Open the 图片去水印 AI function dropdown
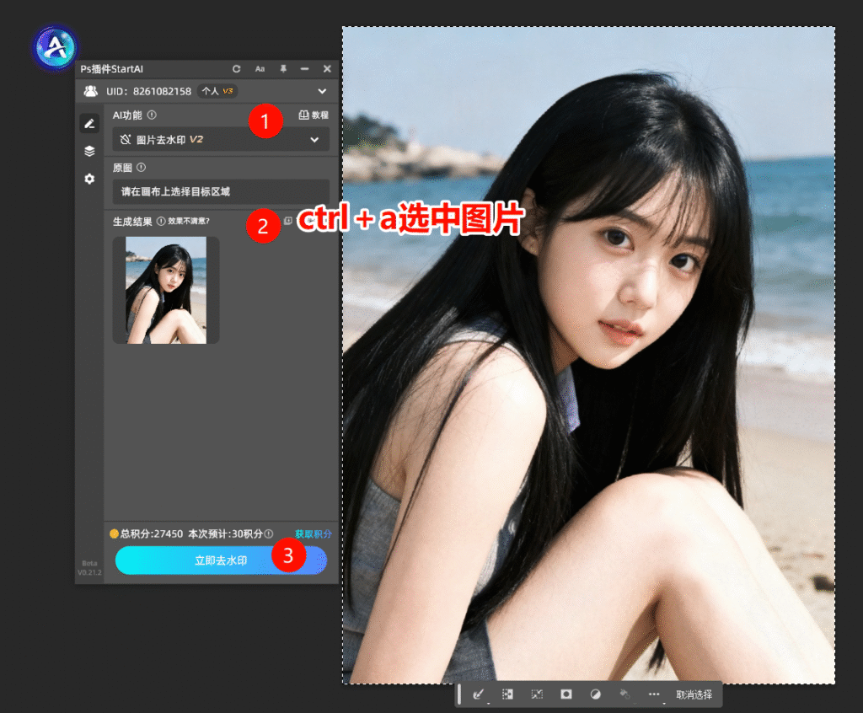The height and width of the screenshot is (713, 863). [x=220, y=140]
